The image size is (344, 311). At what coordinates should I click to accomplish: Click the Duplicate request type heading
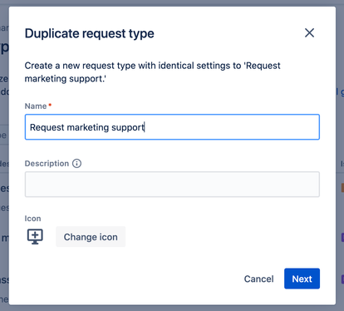tap(90, 33)
